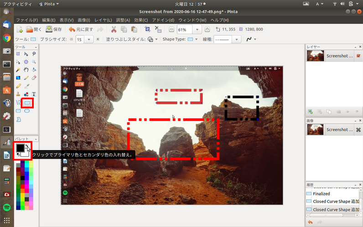This screenshot has width=363, height=227.
Task: Select the Rounded Rectangle tool
Action: [x=18, y=111]
